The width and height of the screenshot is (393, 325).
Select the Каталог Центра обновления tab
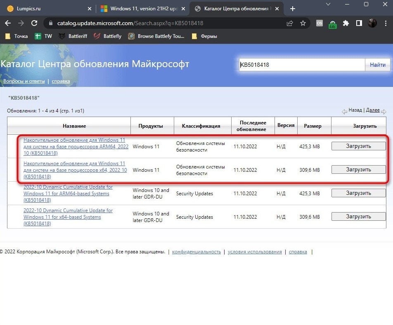(237, 9)
